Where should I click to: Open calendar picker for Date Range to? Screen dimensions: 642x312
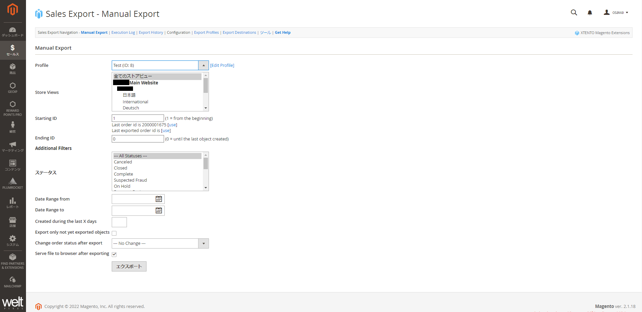point(159,211)
